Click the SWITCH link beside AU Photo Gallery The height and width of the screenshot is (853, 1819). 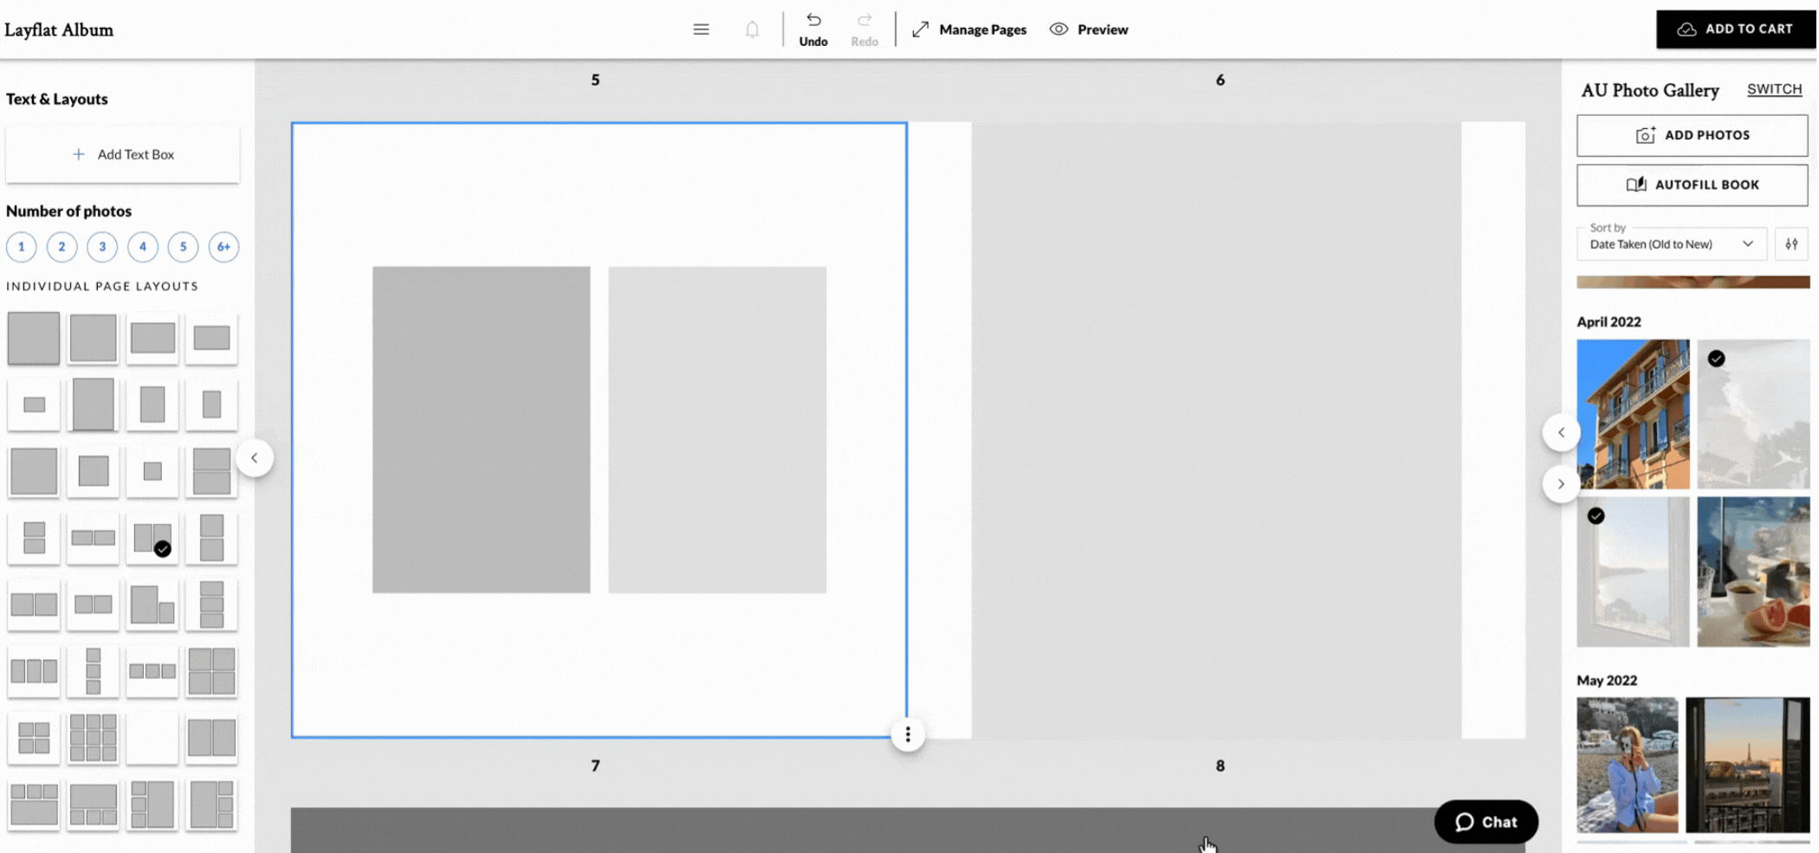tap(1774, 88)
